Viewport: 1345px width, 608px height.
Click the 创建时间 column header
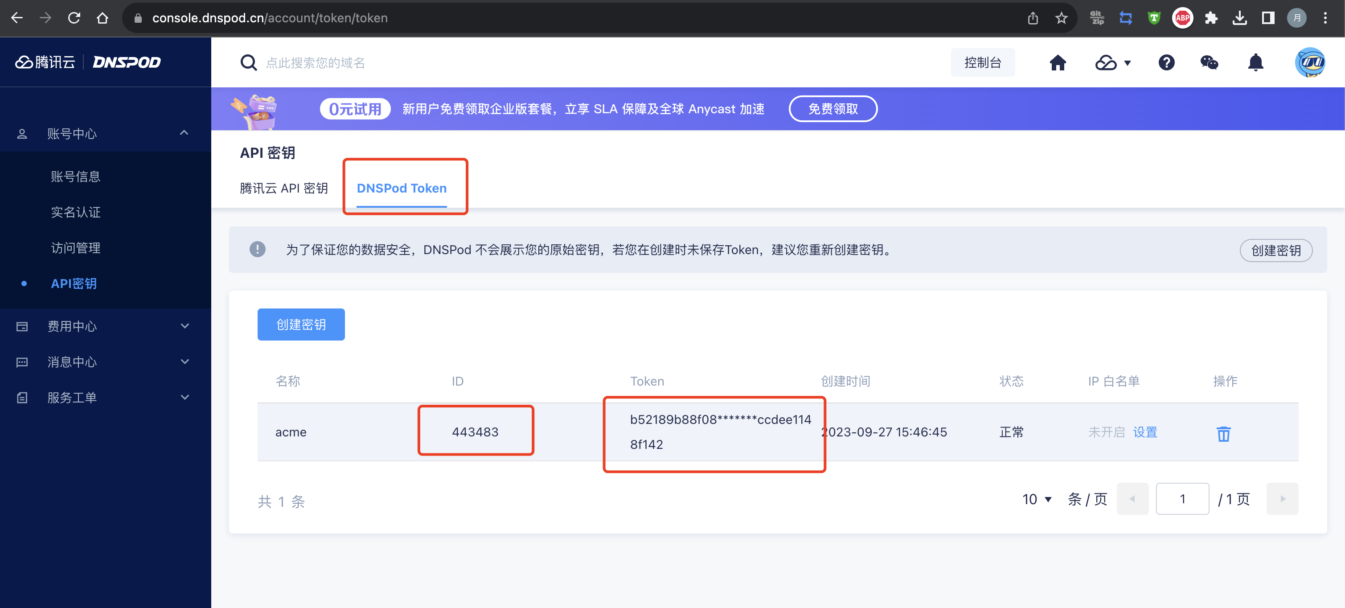pyautogui.click(x=845, y=381)
